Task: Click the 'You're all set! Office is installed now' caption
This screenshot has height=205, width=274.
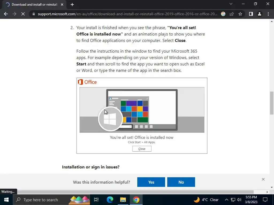Action: pos(142,137)
